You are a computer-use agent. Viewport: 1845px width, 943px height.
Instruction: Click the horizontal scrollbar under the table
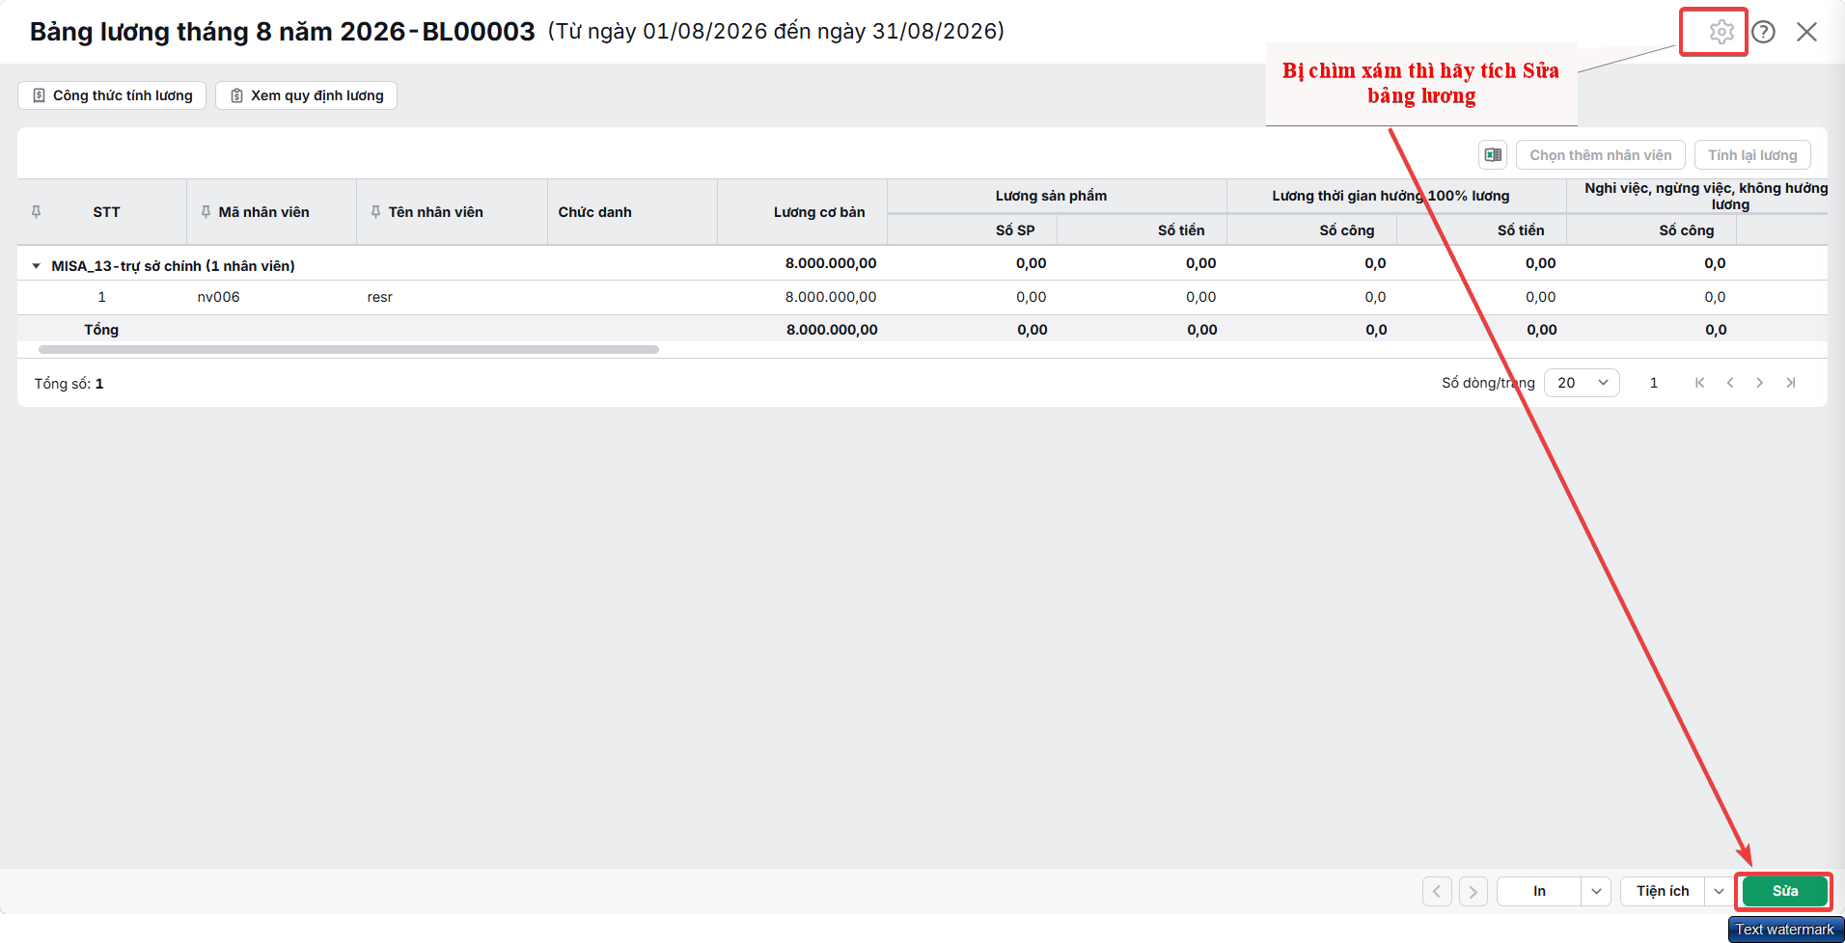click(348, 350)
